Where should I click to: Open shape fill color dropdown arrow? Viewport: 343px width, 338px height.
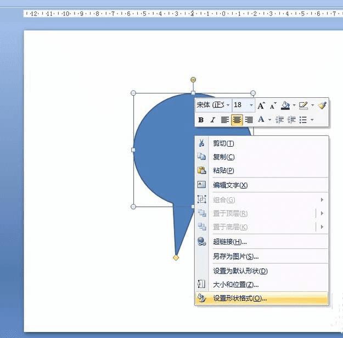294,106
